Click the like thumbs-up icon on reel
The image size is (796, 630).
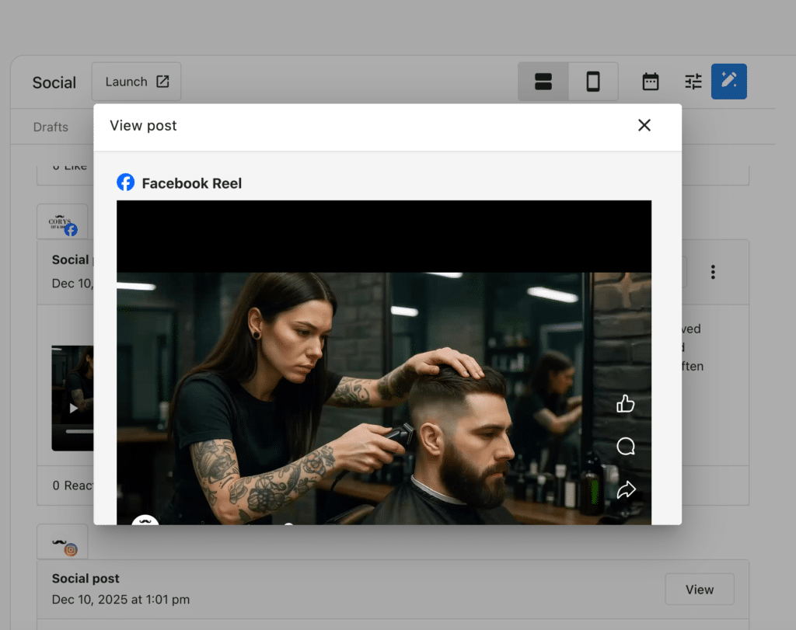click(626, 404)
